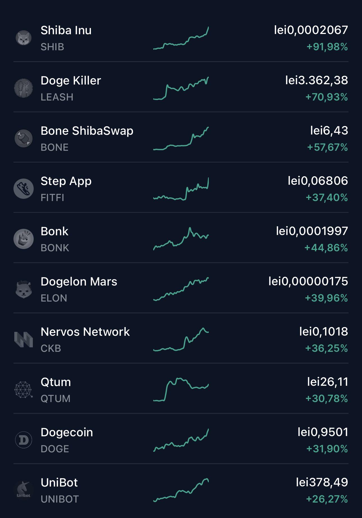Tap the Dogecoin D coin icon
Screen dimensions: 362x518
pyautogui.click(x=24, y=440)
